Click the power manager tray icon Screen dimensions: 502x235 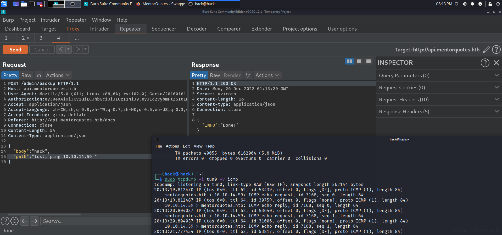coord(480,4)
